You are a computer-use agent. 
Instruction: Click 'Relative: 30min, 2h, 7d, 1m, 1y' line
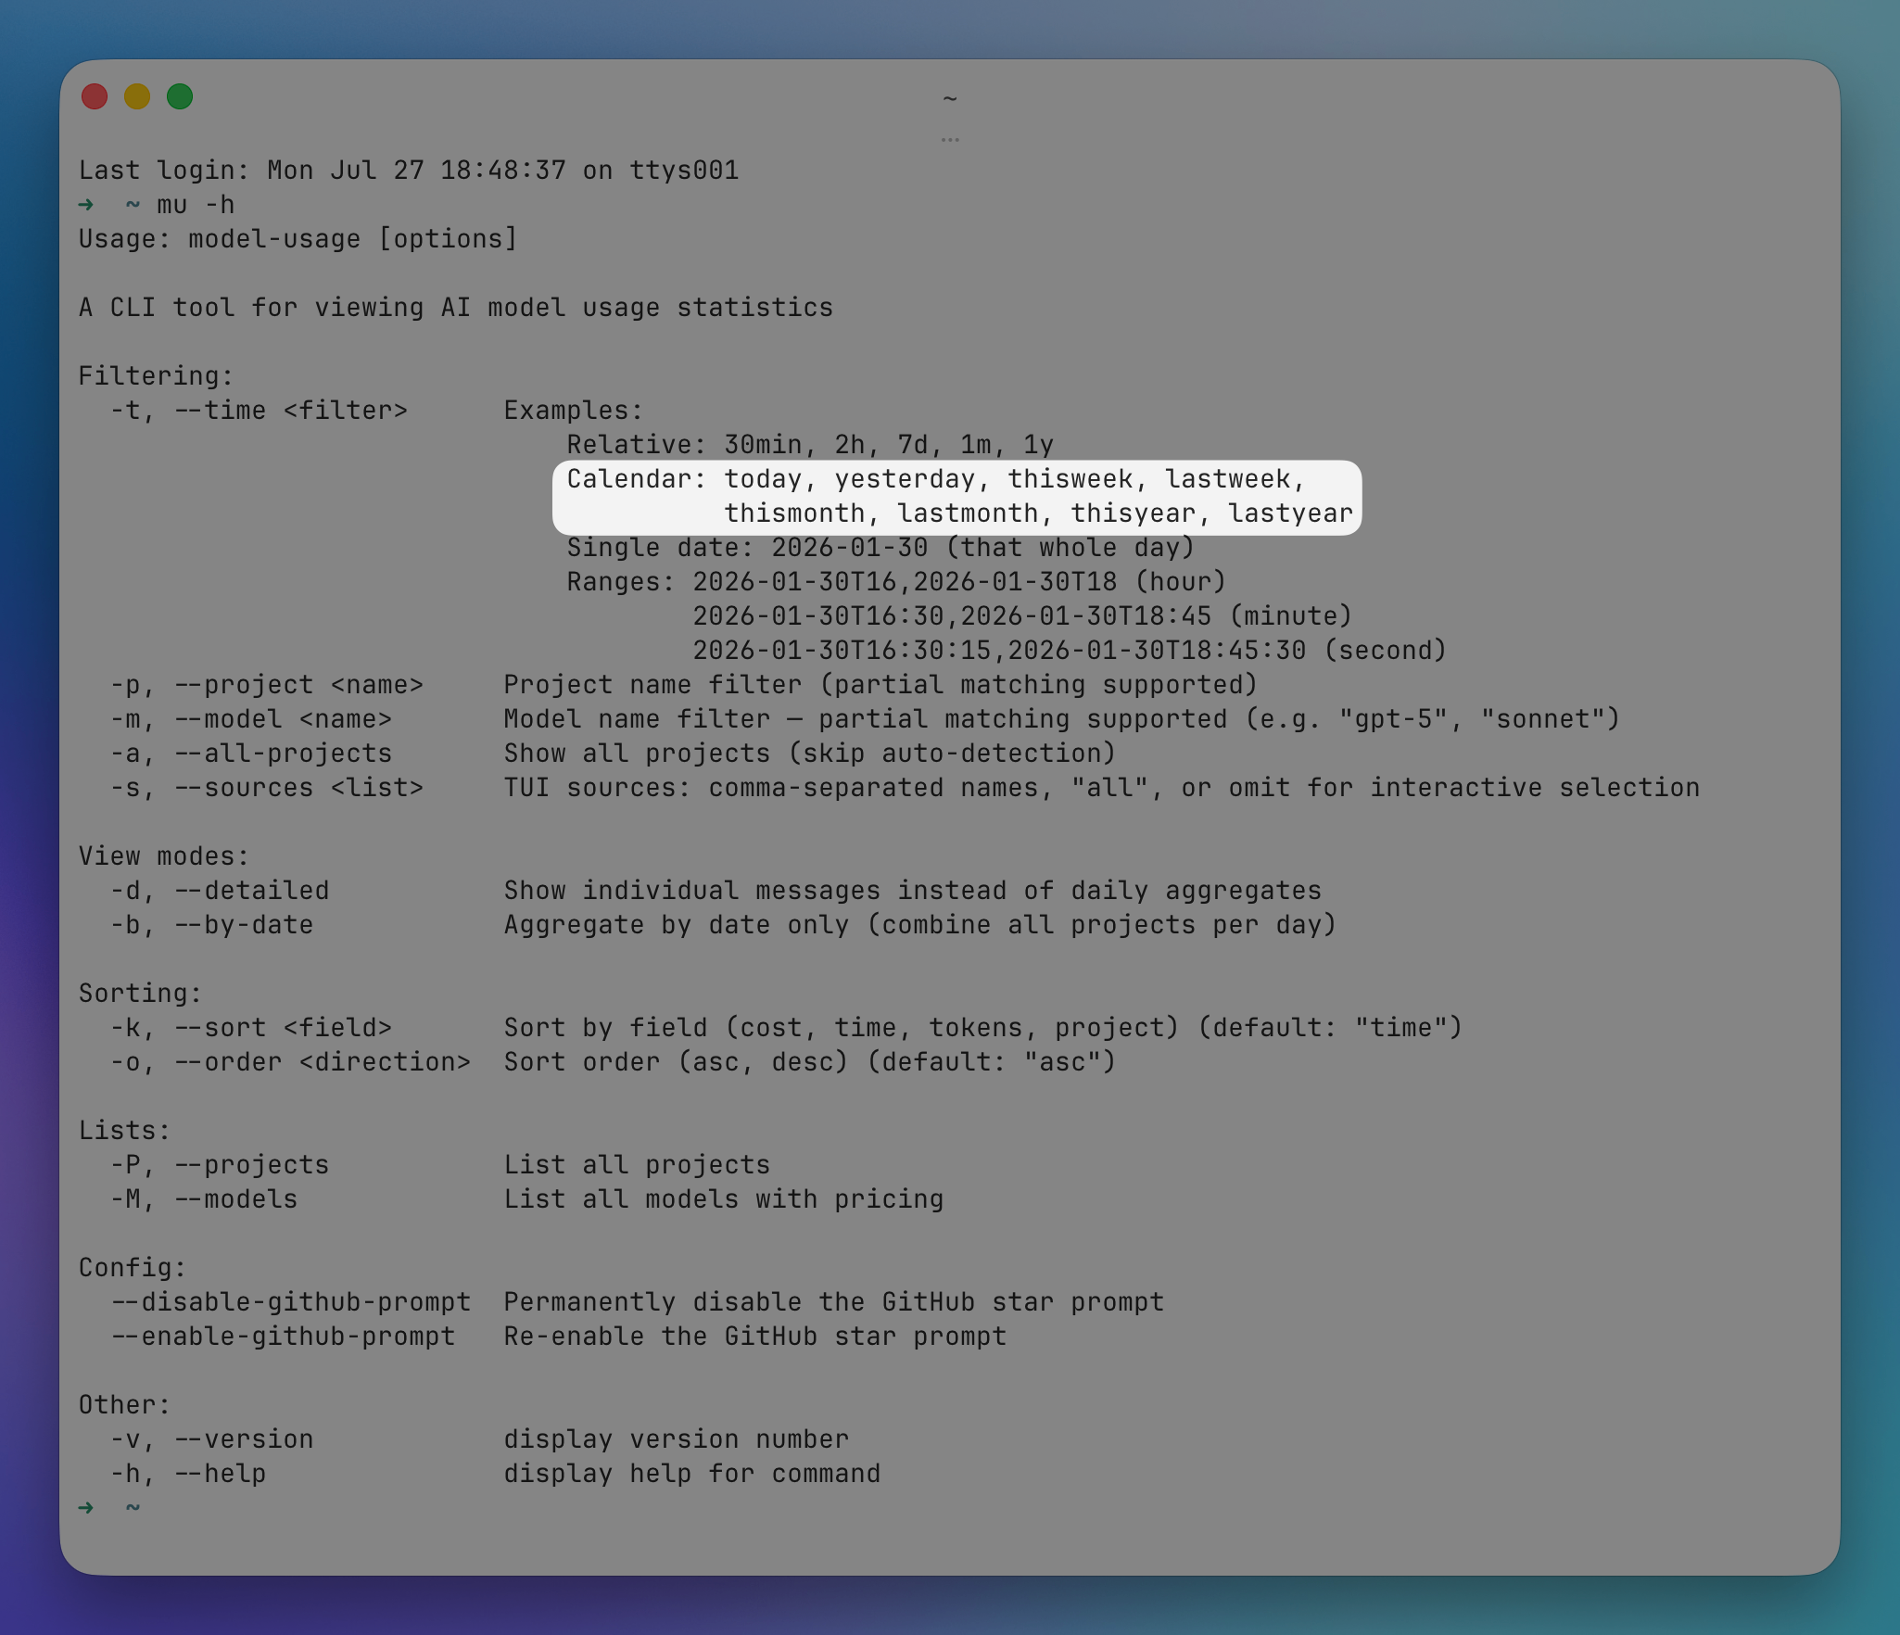pos(811,445)
